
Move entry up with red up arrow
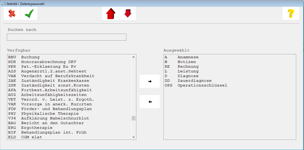(x=110, y=14)
